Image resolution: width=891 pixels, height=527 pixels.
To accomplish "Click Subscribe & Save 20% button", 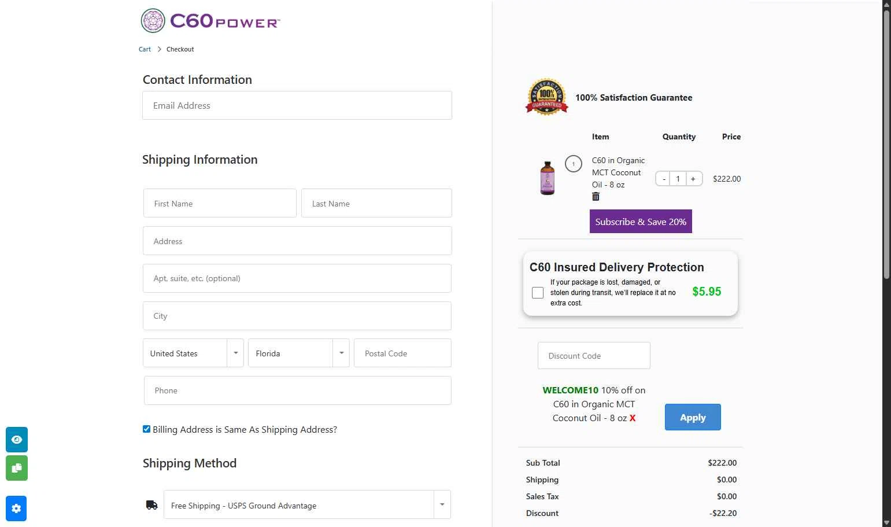I will (x=641, y=222).
